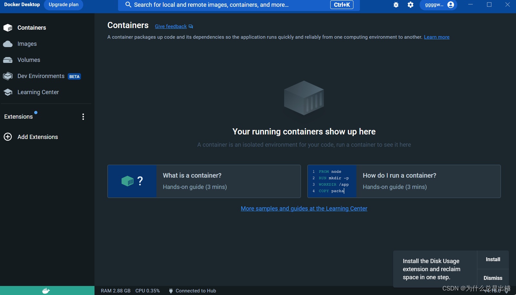The width and height of the screenshot is (516, 295).
Task: Open the Extensions three-dot menu
Action: click(x=83, y=117)
